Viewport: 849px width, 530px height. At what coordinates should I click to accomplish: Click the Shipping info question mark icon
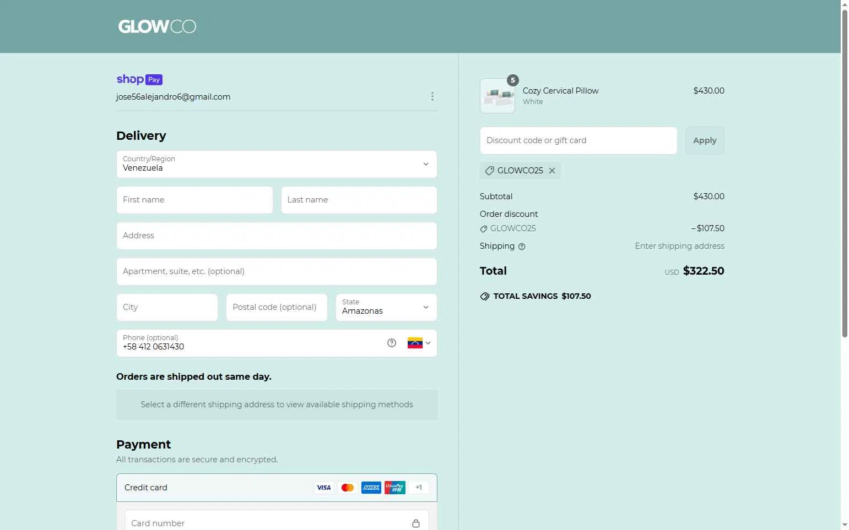[x=522, y=247]
